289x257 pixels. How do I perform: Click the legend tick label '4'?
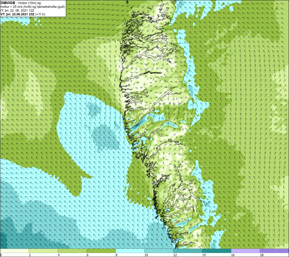(59, 255)
